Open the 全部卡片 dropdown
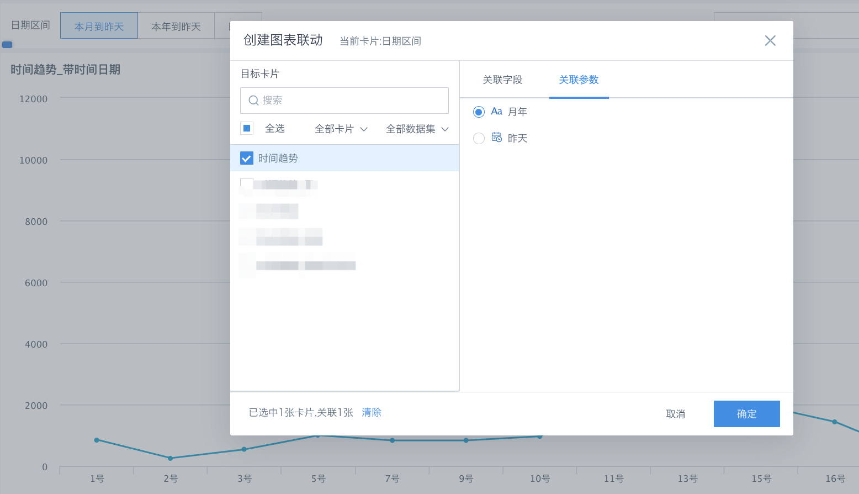 pos(341,129)
